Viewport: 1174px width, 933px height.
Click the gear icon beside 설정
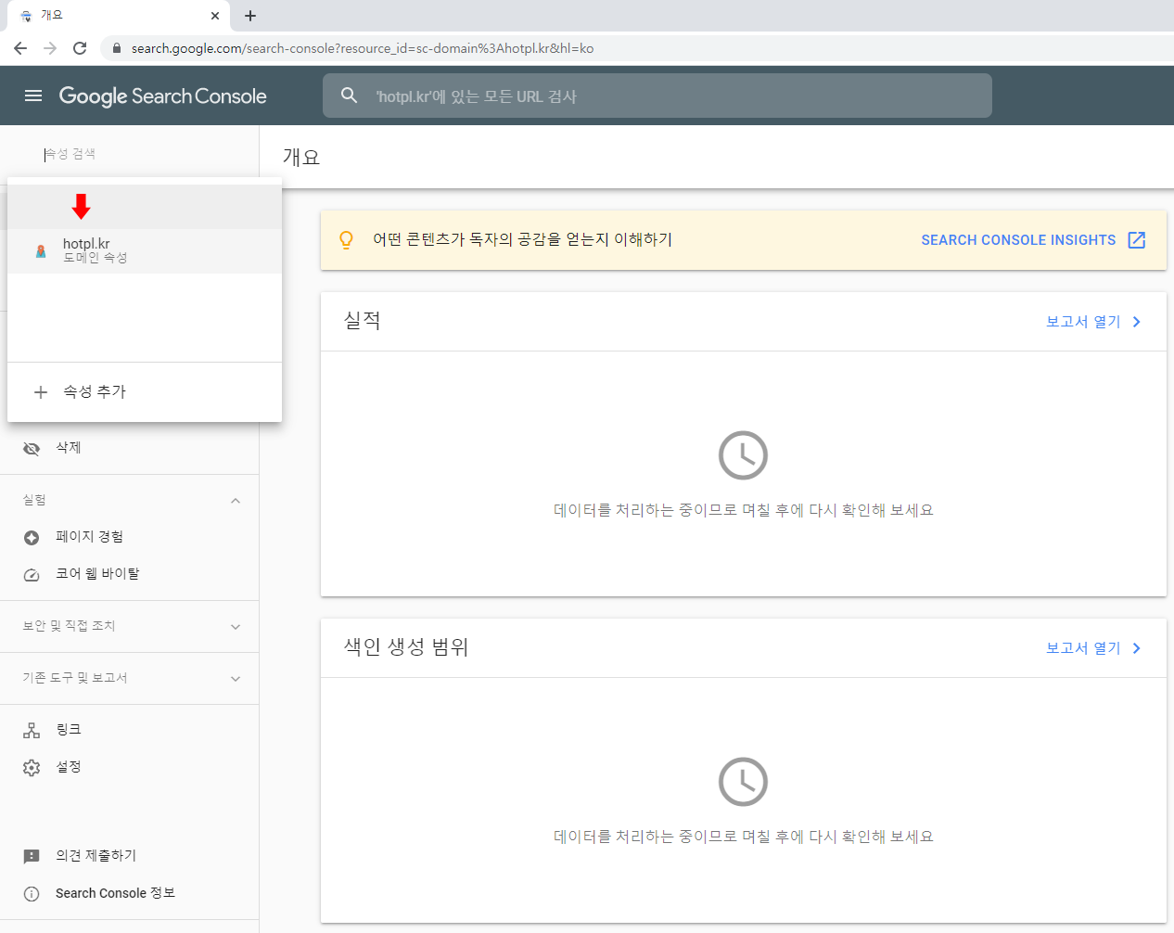click(32, 768)
